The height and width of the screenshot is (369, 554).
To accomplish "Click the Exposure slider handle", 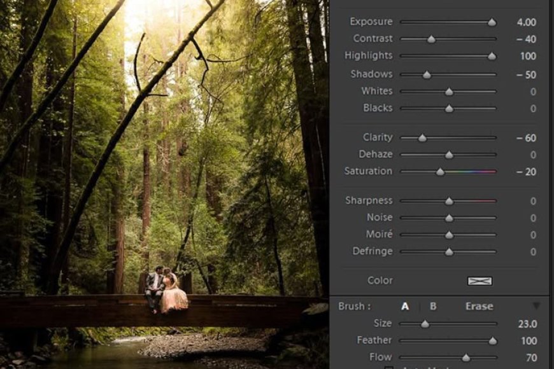I will [494, 21].
